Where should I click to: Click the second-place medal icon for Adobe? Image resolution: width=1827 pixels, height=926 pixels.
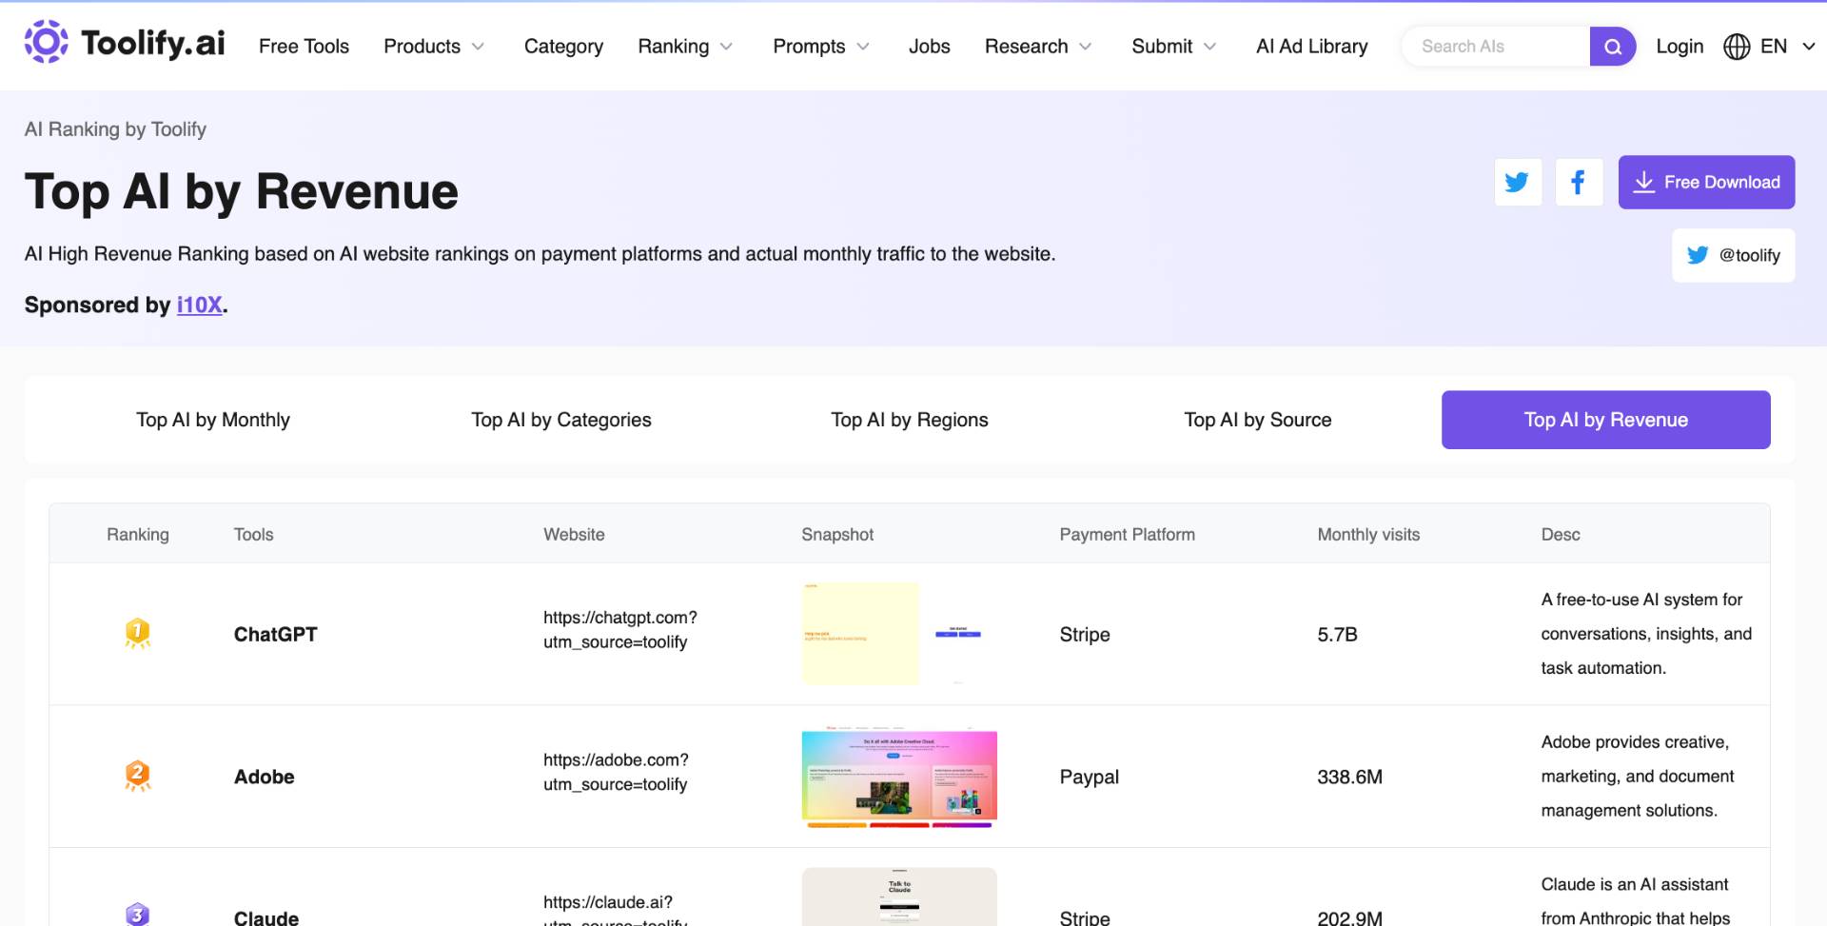click(138, 777)
